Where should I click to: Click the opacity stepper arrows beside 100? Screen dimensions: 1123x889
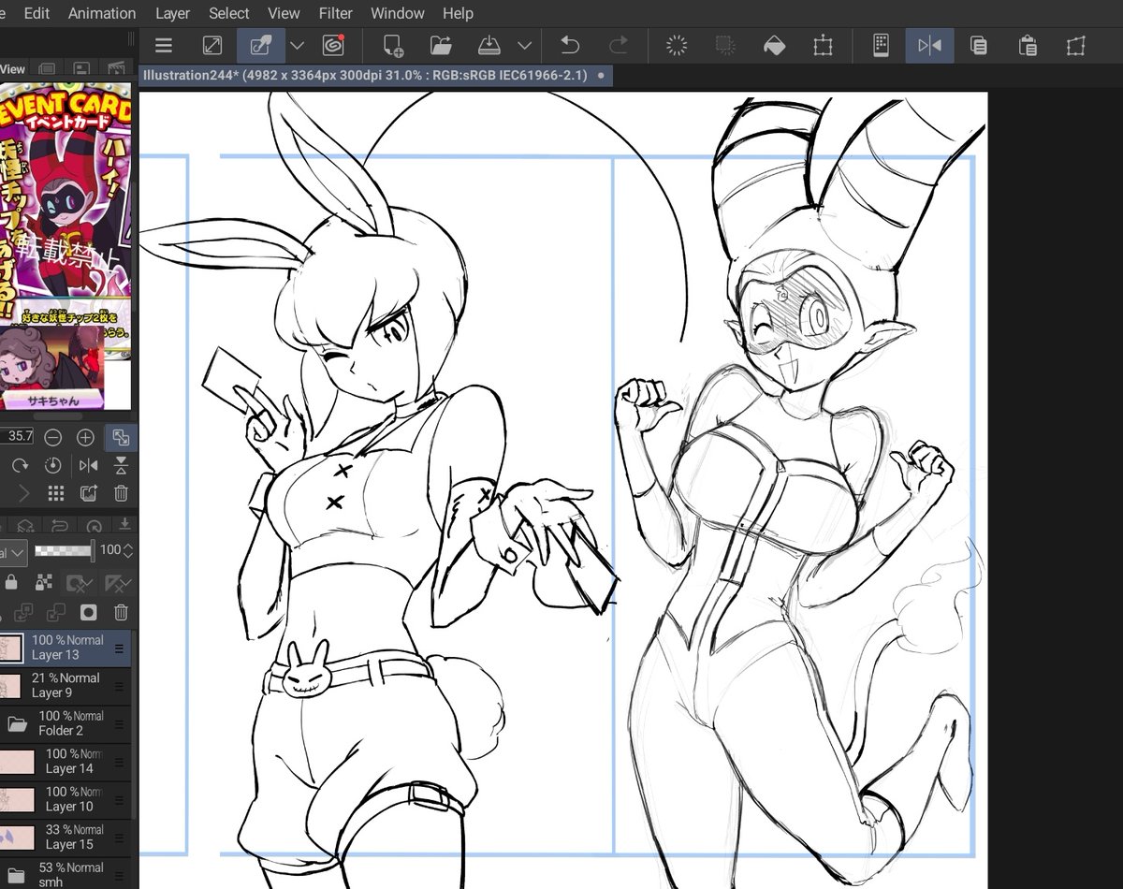pyautogui.click(x=129, y=550)
